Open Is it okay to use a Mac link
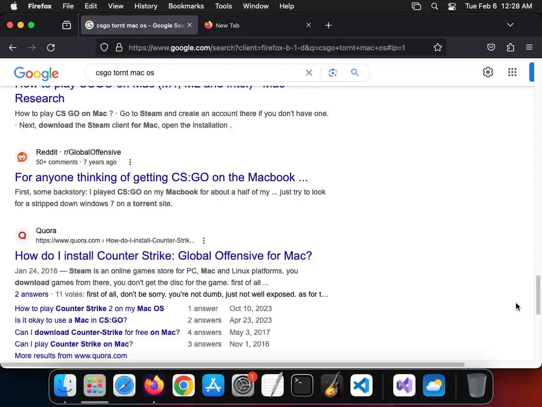 71,320
